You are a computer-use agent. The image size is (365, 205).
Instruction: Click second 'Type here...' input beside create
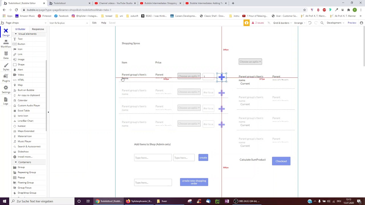(x=184, y=158)
